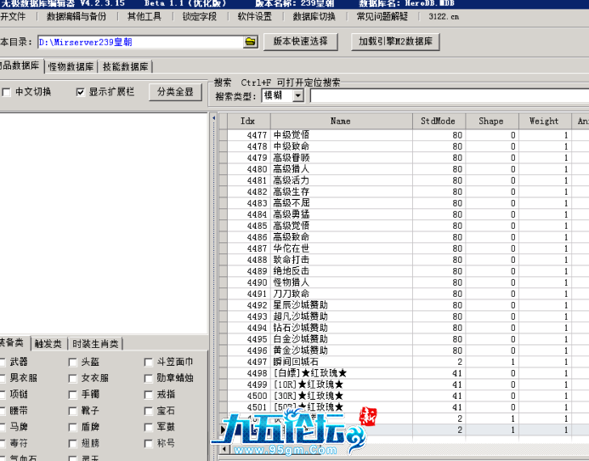Tick the 戒指 checkbox
Image resolution: width=589 pixels, height=461 pixels.
click(x=148, y=395)
